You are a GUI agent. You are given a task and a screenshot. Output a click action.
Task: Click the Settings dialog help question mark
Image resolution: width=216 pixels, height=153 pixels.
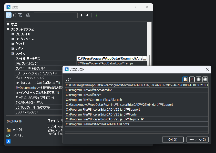point(136,7)
